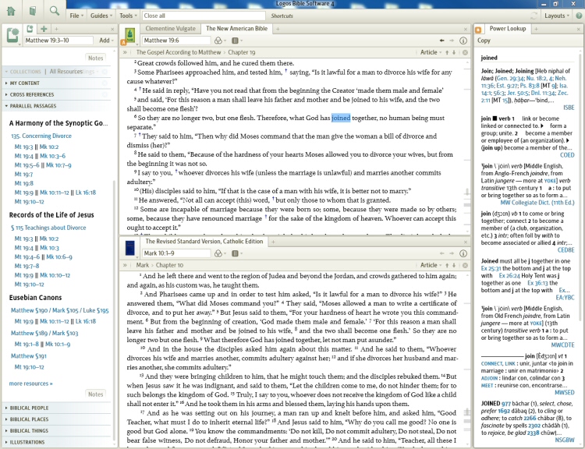Screen dimensions: 585x449
Task: Click the sync refresh icon near Layouts
Action: tap(534, 16)
